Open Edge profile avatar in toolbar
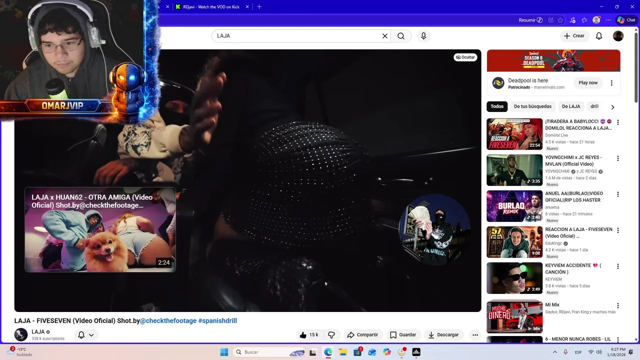Viewport: 640px width, 360px height. (x=596, y=20)
